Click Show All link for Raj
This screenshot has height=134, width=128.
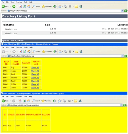35,67
